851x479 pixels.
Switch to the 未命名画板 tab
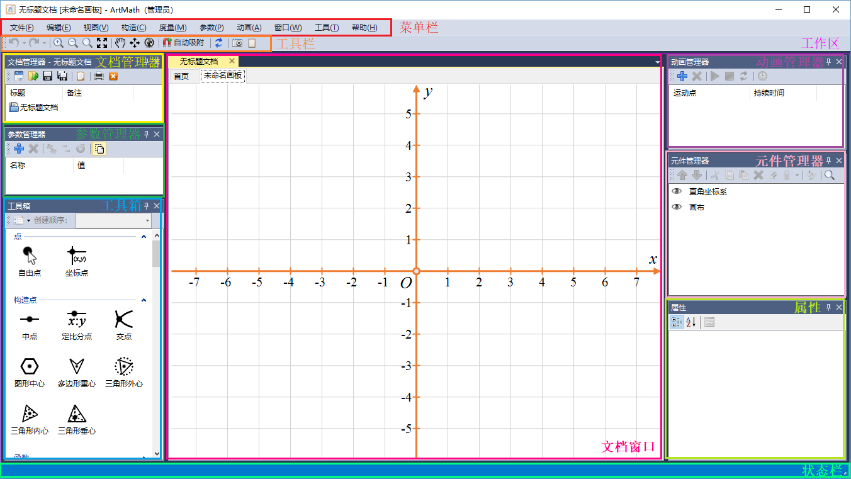point(223,76)
